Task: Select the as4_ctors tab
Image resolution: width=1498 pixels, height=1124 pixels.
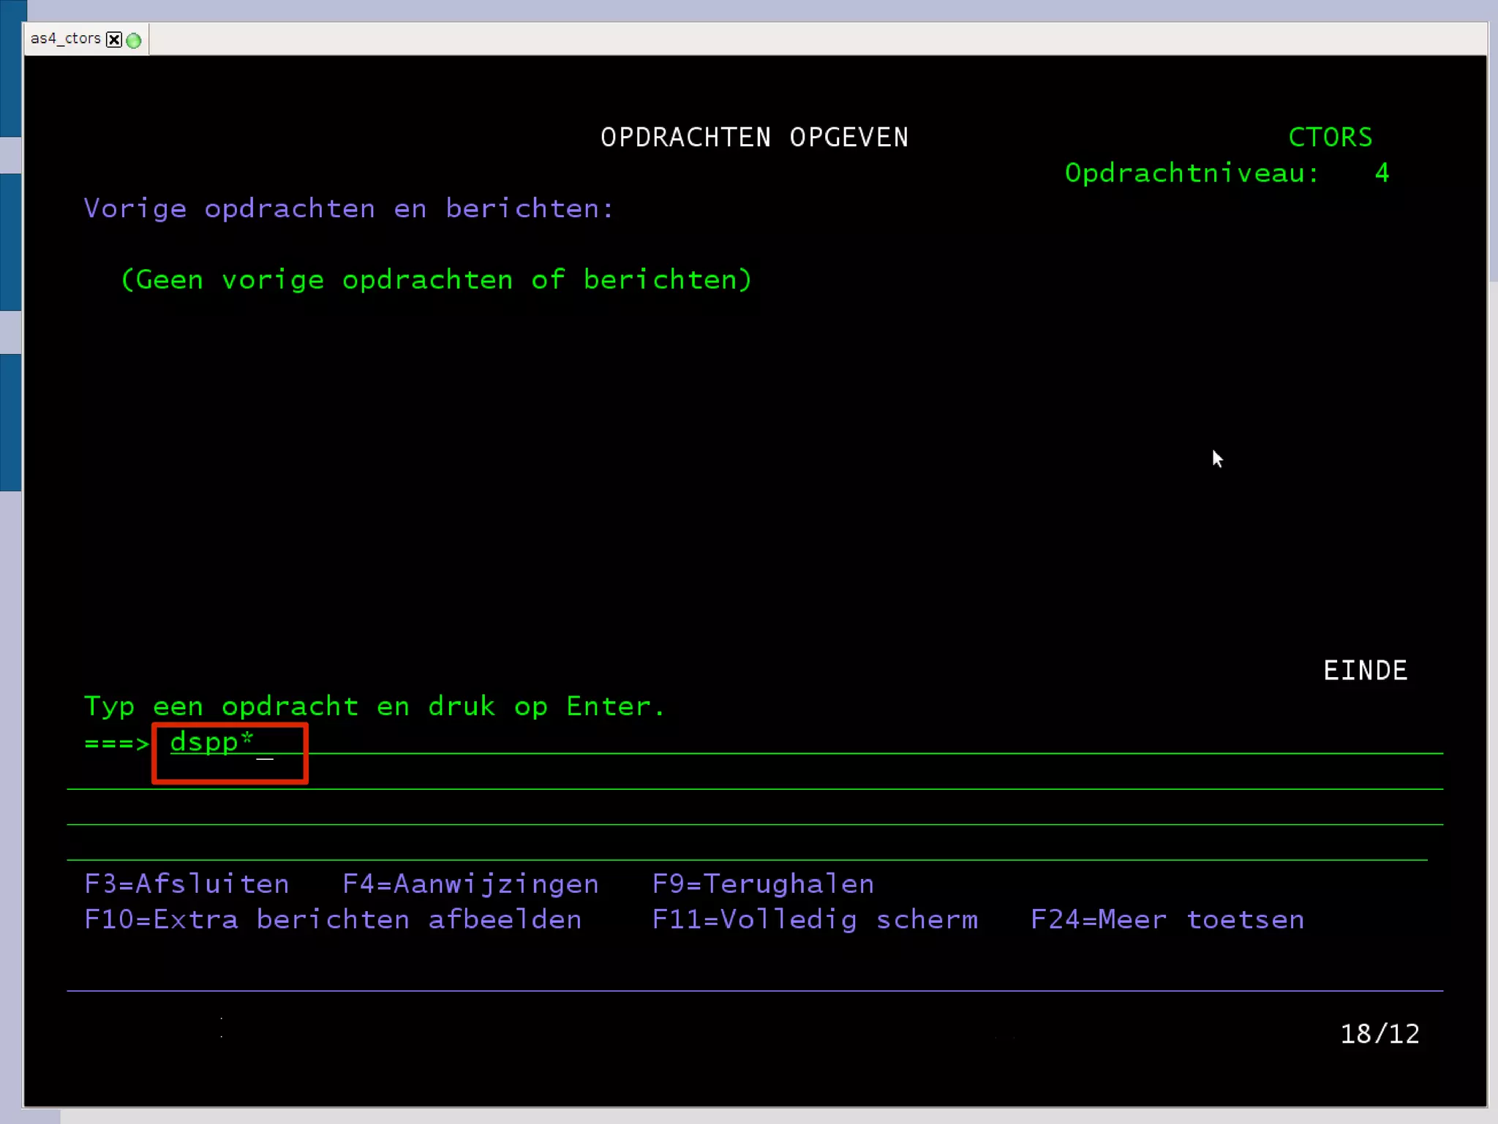Action: coord(65,39)
